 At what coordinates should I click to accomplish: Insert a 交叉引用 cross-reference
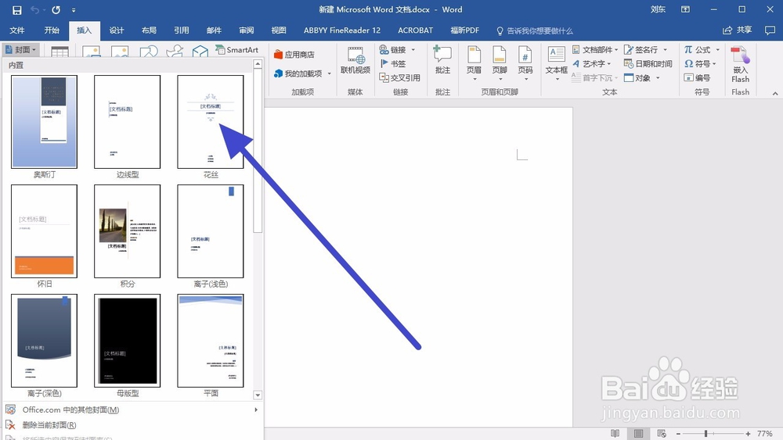[399, 77]
